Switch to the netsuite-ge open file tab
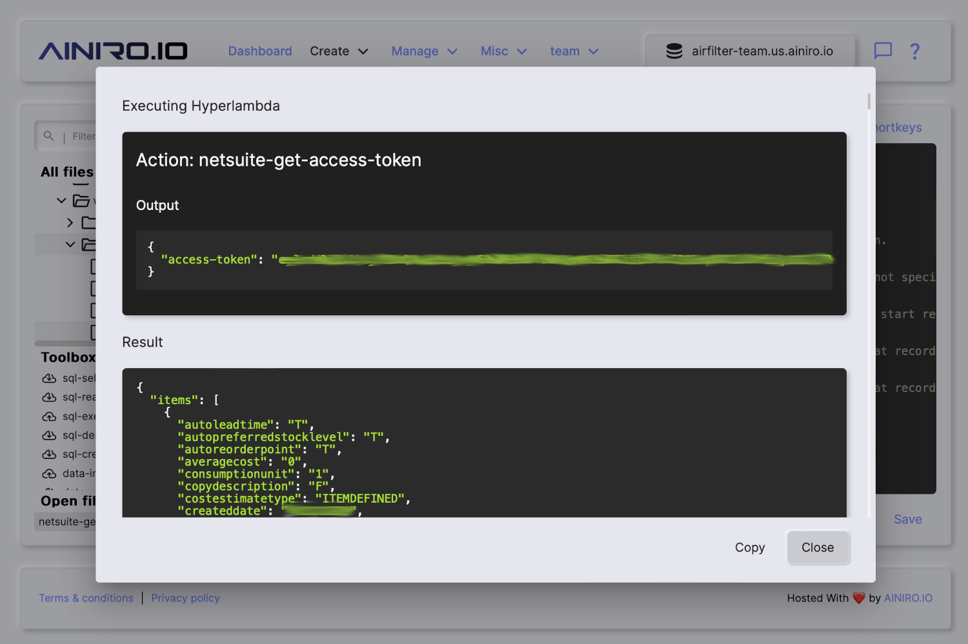Image resolution: width=968 pixels, height=644 pixels. [x=65, y=522]
